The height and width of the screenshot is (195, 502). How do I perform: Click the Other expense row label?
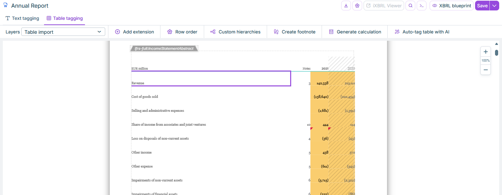click(x=142, y=166)
